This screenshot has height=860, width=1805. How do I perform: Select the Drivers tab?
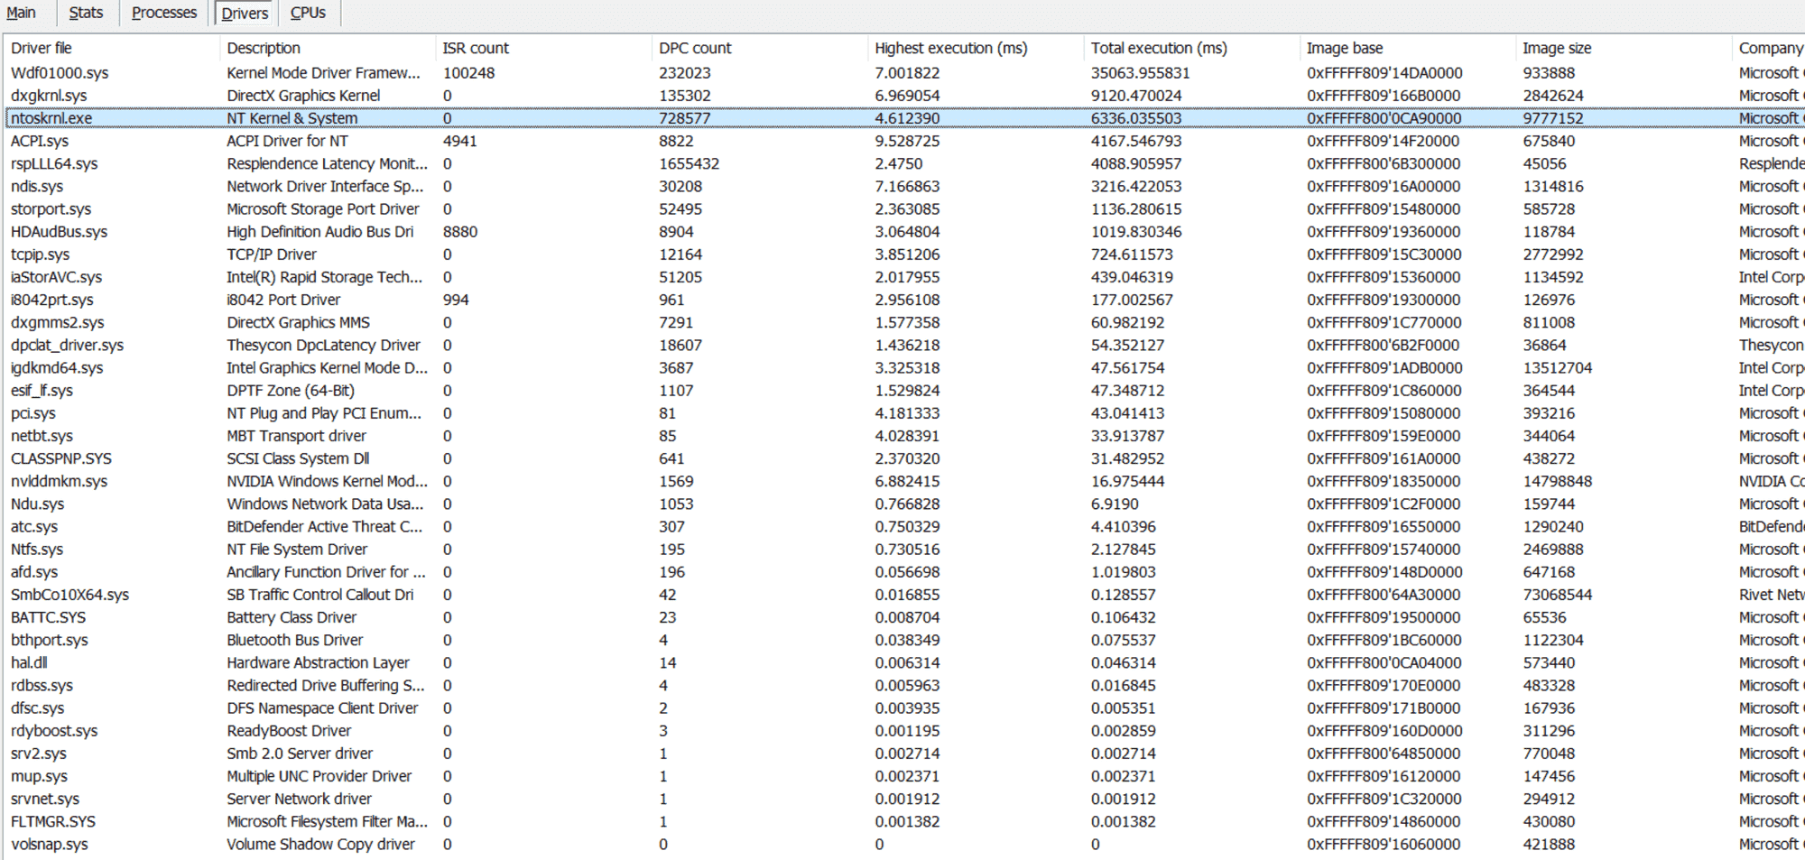[x=245, y=13]
